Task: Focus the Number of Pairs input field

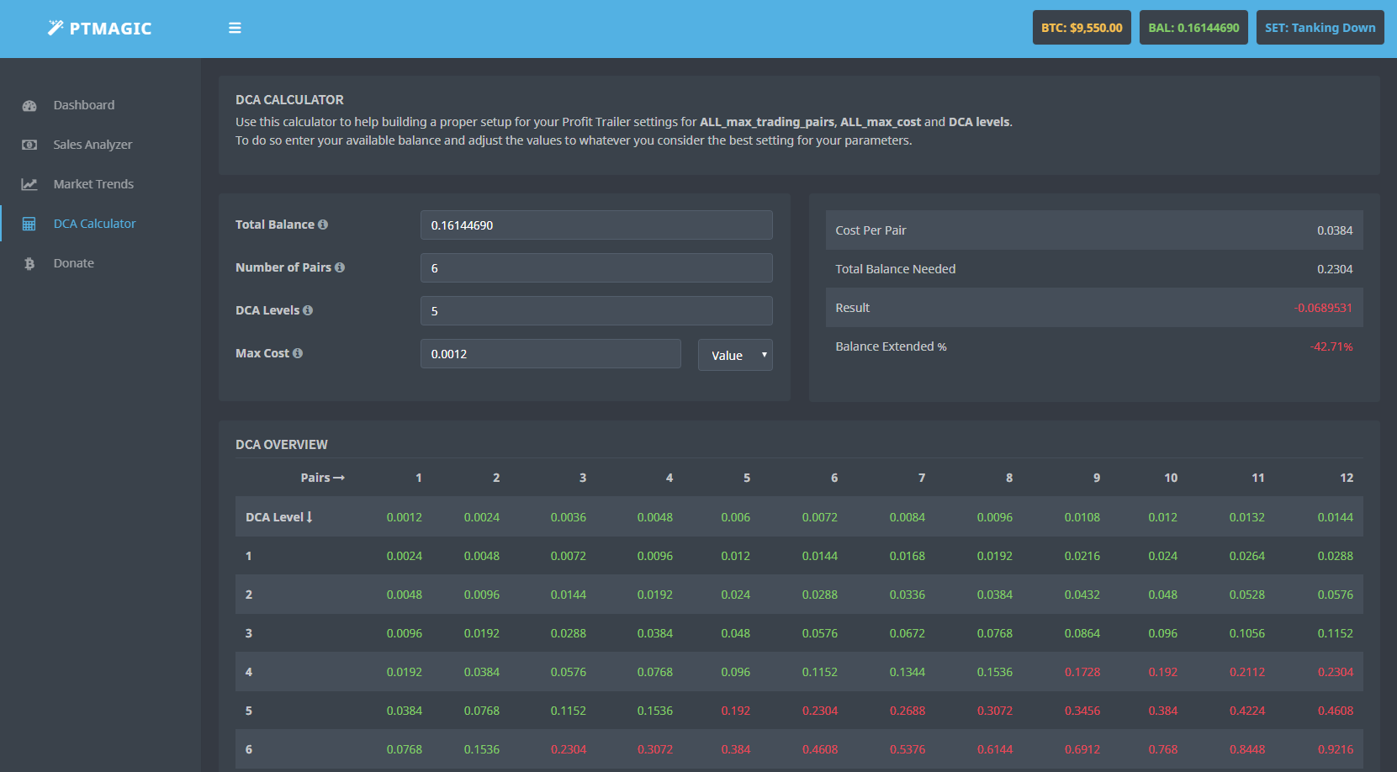Action: point(596,268)
